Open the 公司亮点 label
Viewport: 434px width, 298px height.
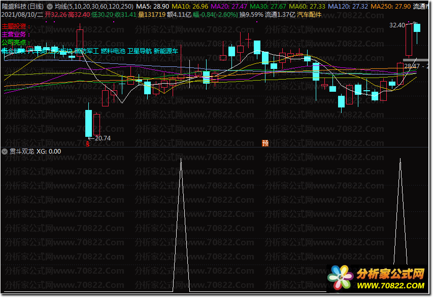(16, 43)
